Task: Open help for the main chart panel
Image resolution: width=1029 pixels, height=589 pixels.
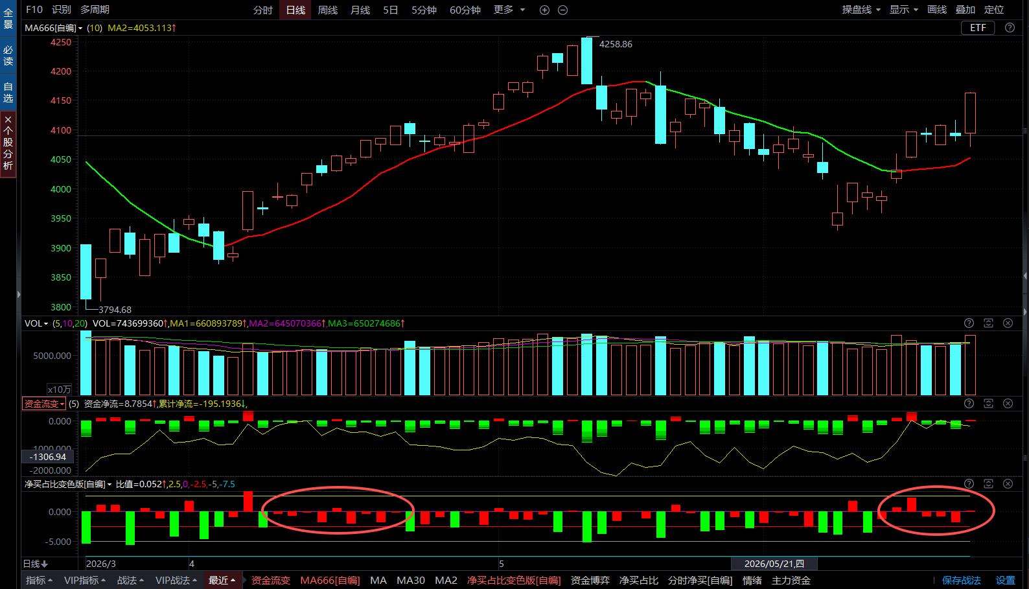Action: (x=1010, y=27)
